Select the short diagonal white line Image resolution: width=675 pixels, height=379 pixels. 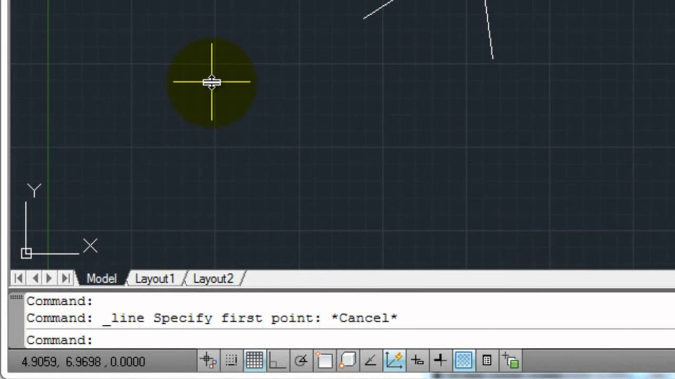379,9
